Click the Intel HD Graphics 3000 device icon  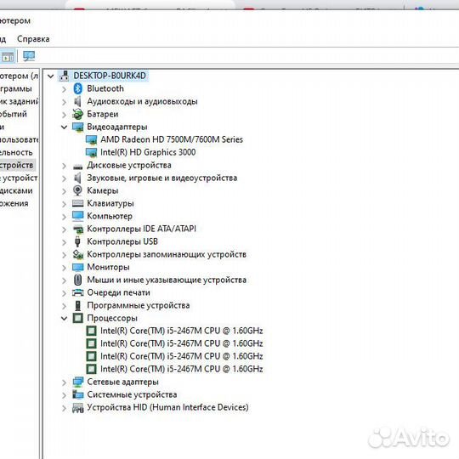click(91, 152)
